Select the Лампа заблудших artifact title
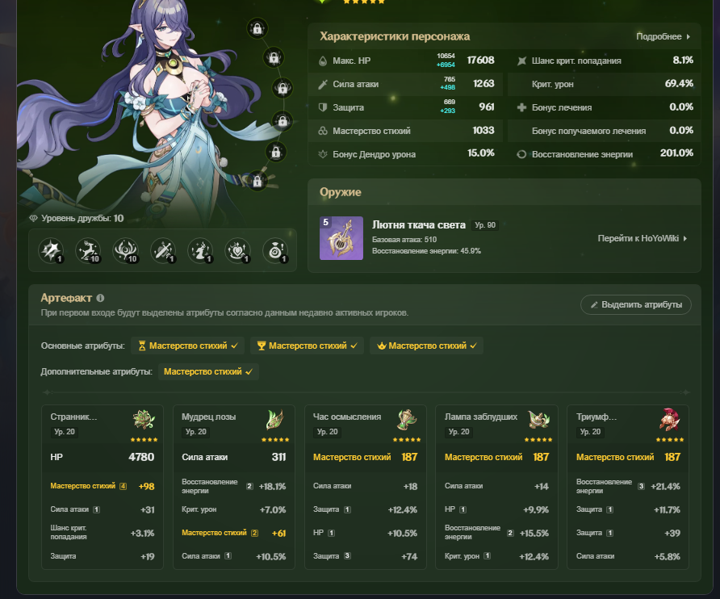Image resolution: width=720 pixels, height=599 pixels. tap(481, 417)
